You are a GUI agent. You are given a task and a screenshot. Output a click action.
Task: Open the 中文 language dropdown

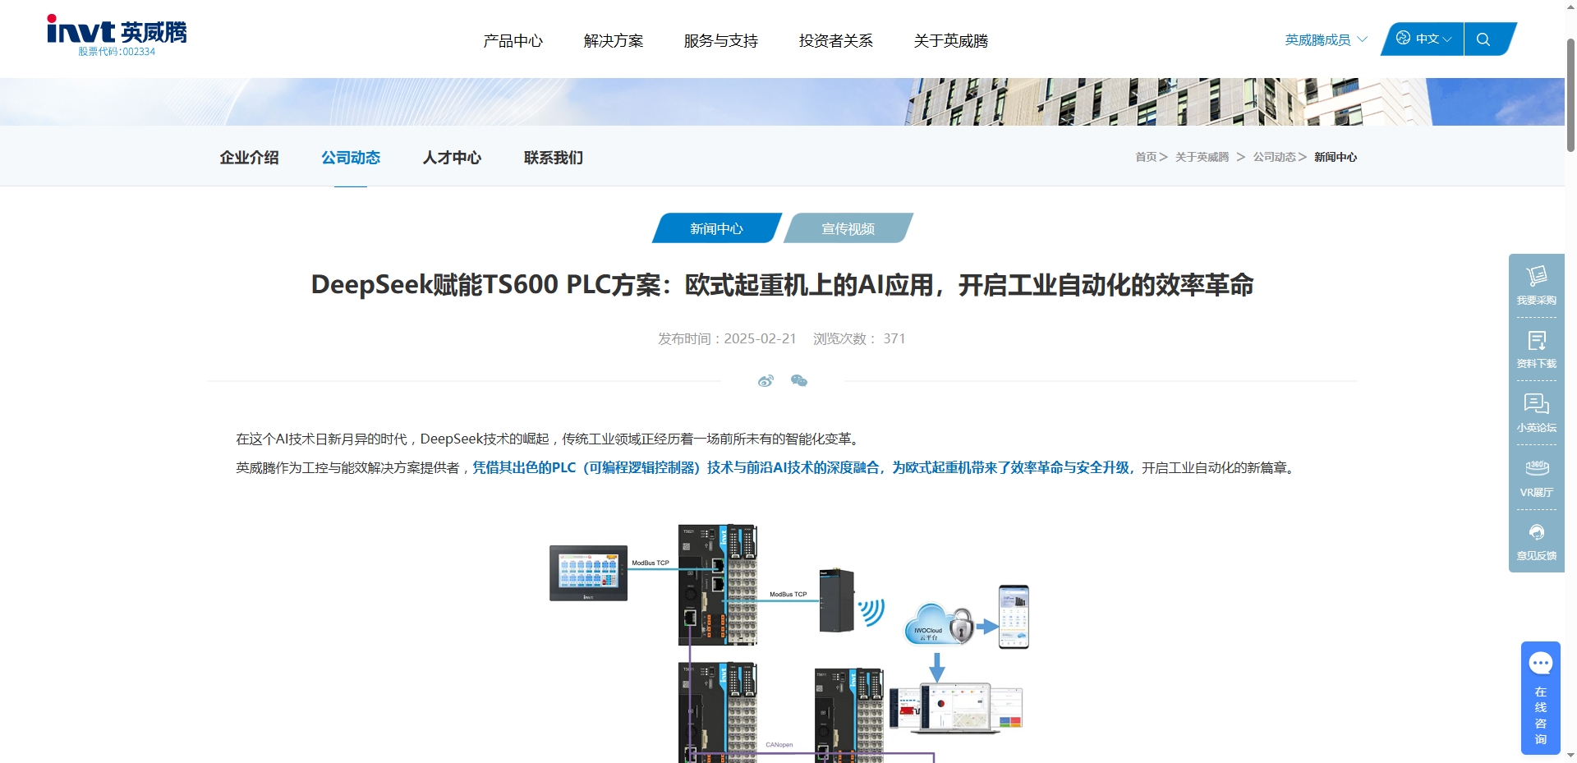[x=1433, y=39]
